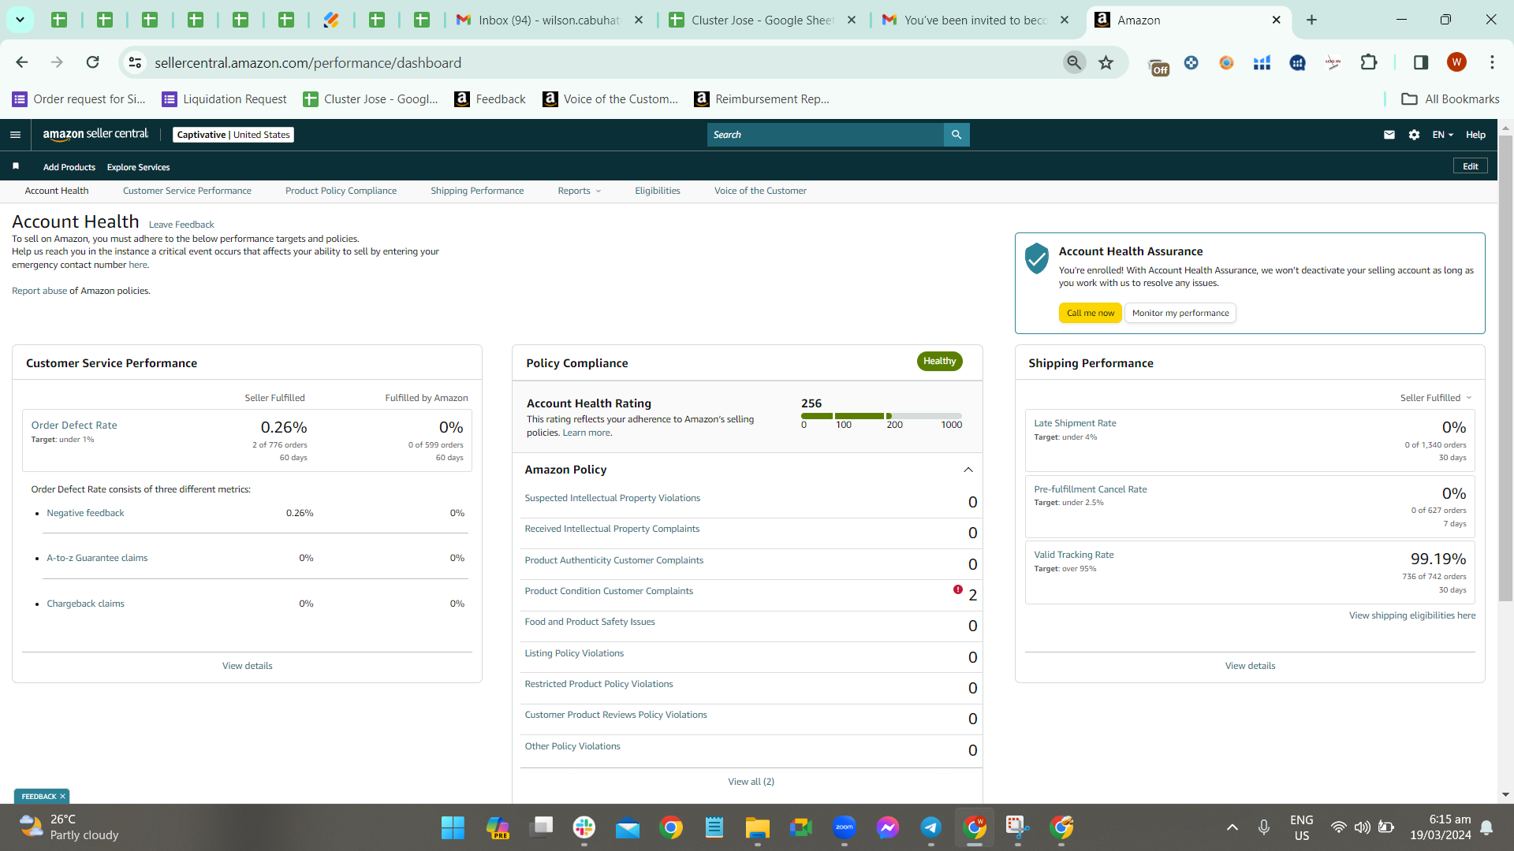Open the tab search dropdown arrow
Screen dimensions: 1514x851
pos(20,20)
